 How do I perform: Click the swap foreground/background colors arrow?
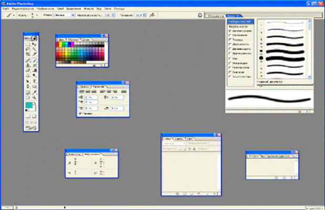(x=34, y=103)
